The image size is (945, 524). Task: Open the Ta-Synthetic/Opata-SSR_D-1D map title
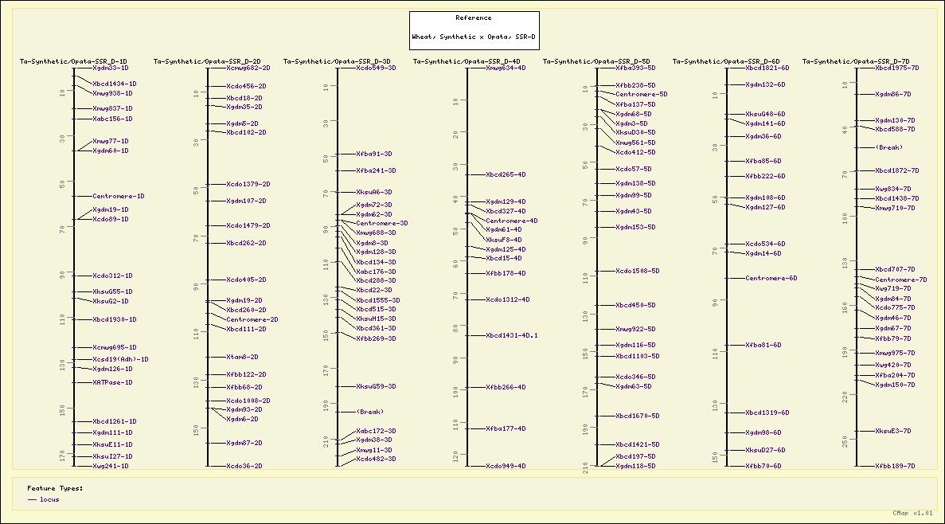pos(73,61)
